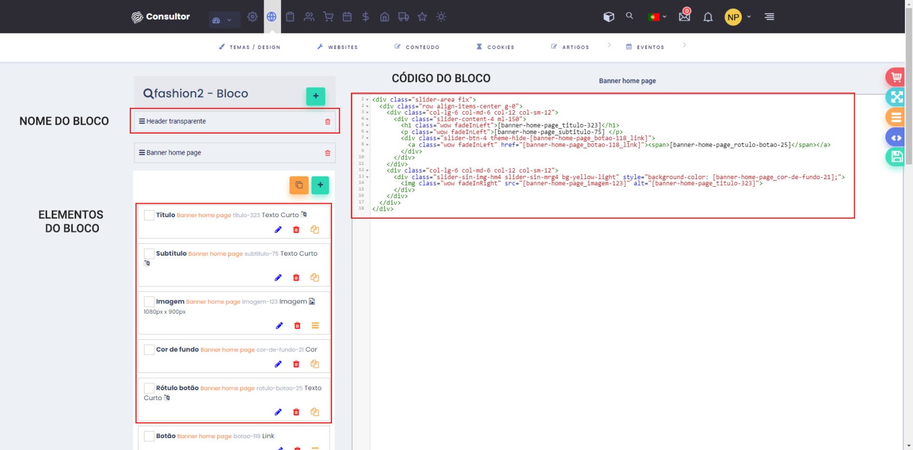913x450 pixels.
Task: Click the floating blue code button
Action: [x=896, y=137]
